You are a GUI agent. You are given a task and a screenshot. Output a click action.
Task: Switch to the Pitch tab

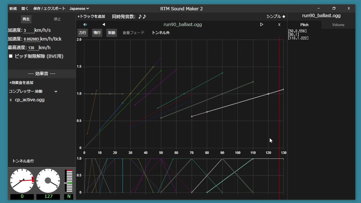click(304, 25)
